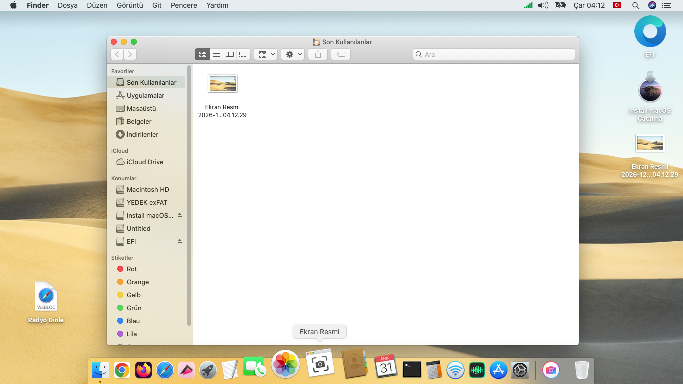Screen dimensions: 683x384
Task: Select the red Rot tag
Action: (131, 269)
